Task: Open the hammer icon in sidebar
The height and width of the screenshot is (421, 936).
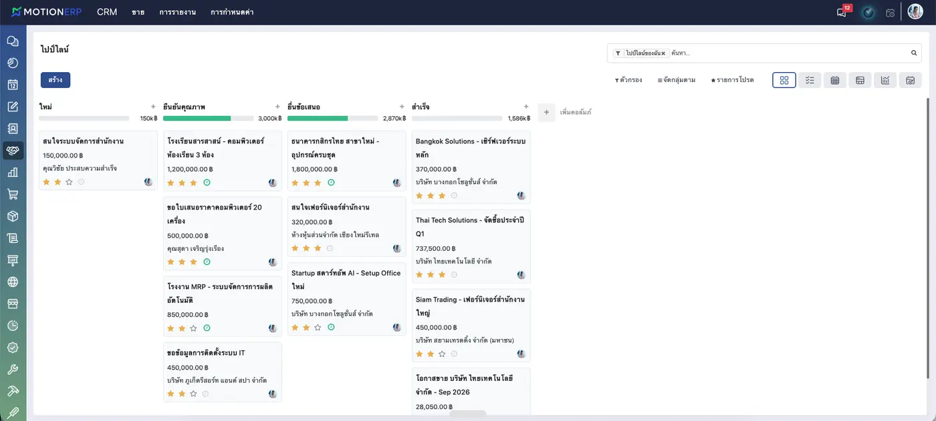Action: click(x=13, y=391)
